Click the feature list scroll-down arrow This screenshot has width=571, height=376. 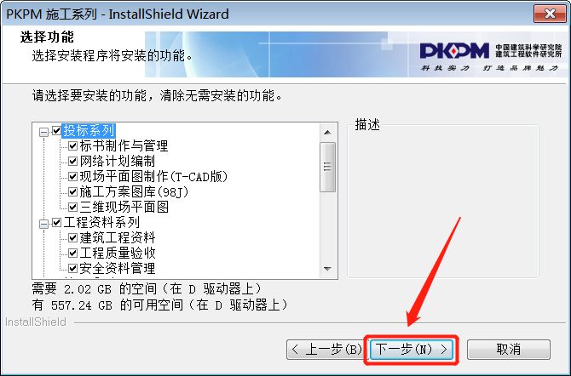tap(327, 269)
